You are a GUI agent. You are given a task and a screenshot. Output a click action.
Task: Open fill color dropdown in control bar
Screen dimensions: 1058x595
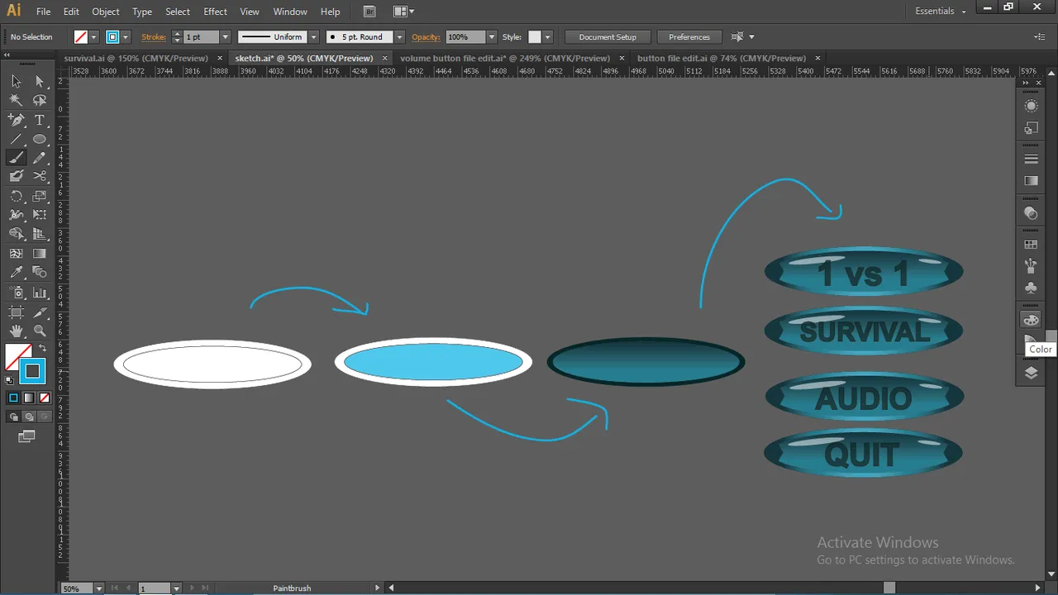[93, 37]
